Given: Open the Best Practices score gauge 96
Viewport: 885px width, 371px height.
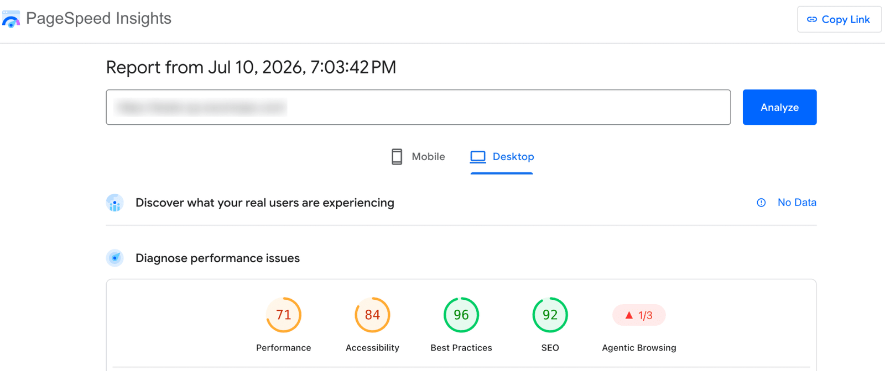Looking at the screenshot, I should [461, 315].
